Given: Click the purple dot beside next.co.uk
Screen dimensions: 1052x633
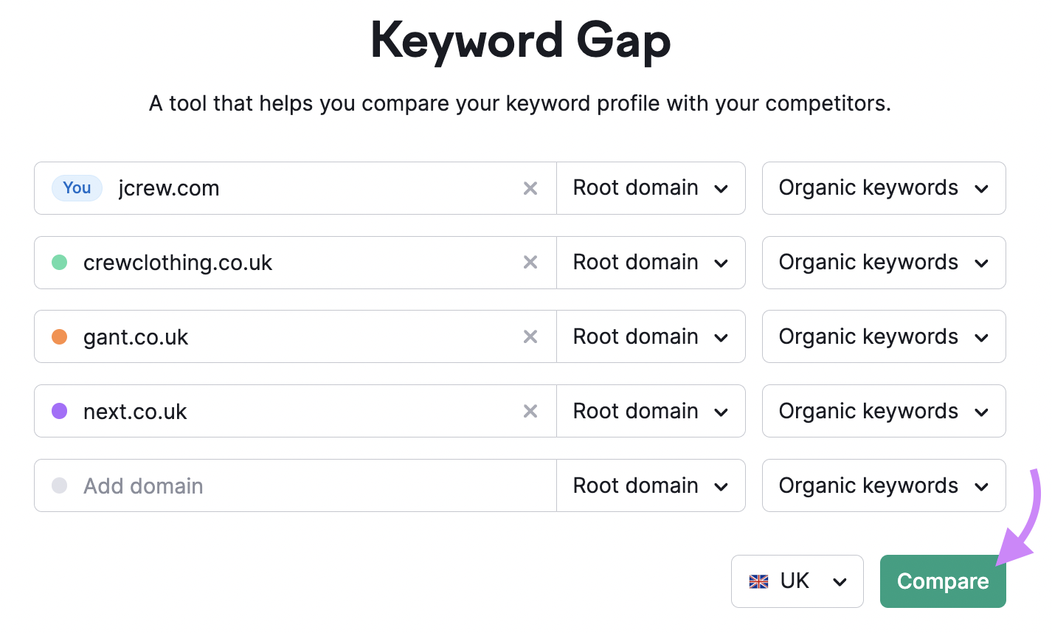Looking at the screenshot, I should pos(59,411).
